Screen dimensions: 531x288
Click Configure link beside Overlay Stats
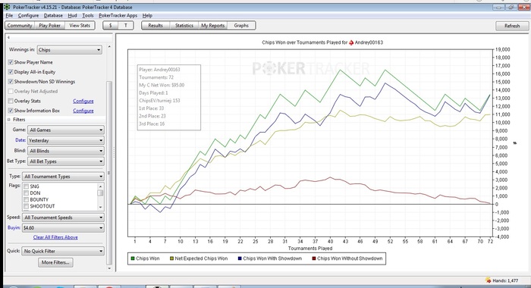[83, 101]
